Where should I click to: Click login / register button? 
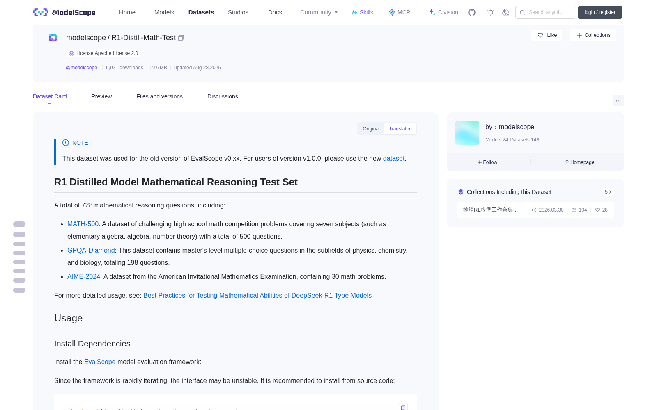[x=600, y=12]
